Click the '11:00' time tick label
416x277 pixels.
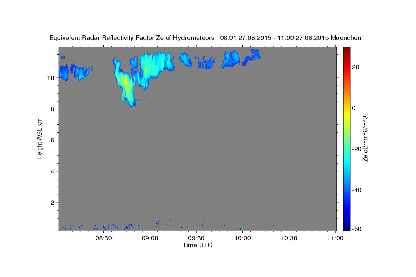335,238
